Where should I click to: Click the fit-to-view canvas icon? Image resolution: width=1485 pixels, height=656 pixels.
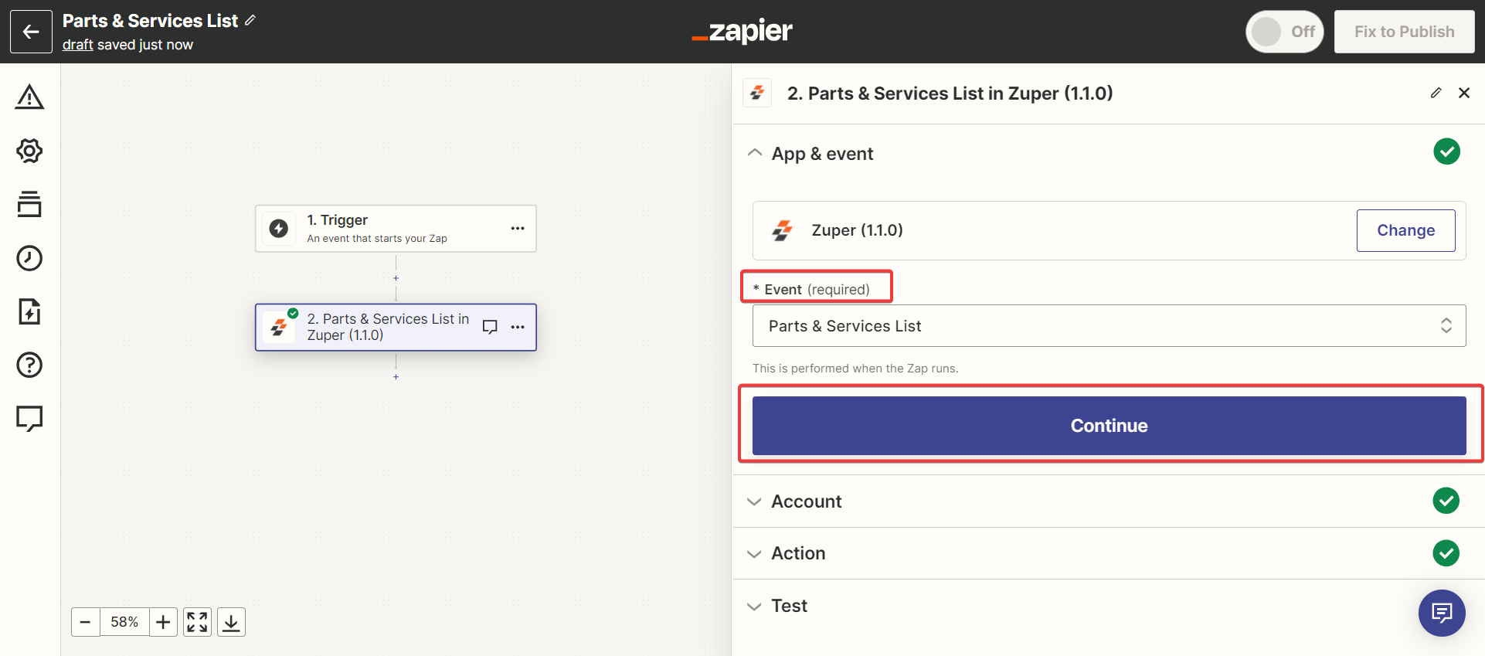coord(197,622)
